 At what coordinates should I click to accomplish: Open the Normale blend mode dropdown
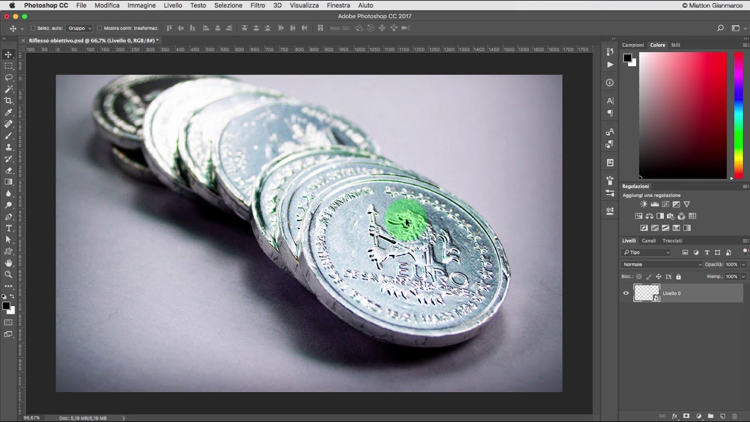662,264
